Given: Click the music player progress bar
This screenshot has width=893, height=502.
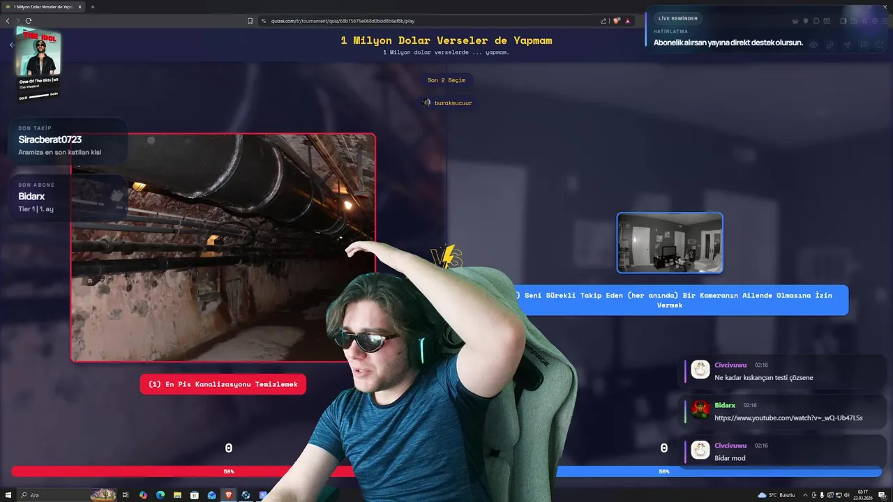Looking at the screenshot, I should coord(38,96).
